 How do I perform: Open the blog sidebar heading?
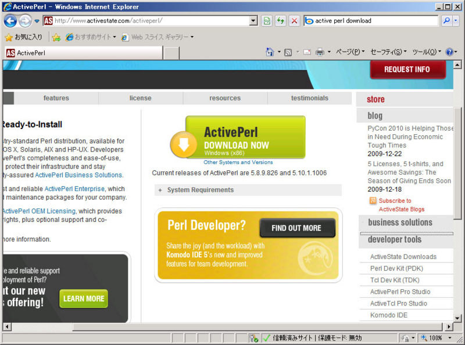tap(375, 116)
